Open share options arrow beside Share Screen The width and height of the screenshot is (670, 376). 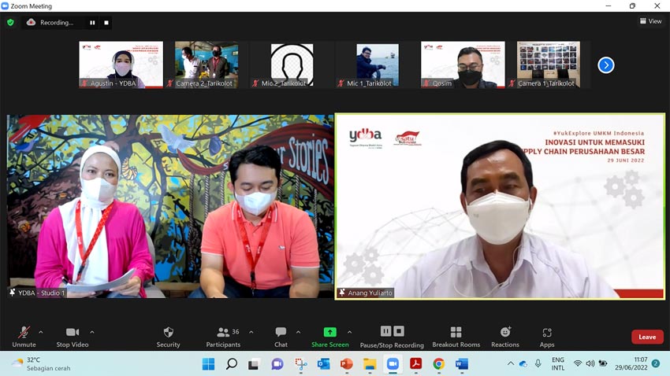click(349, 332)
